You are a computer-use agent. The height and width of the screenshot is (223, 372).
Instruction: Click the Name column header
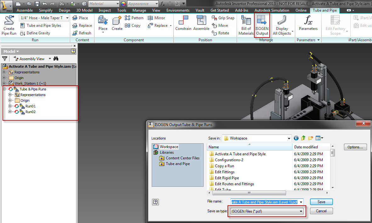point(250,147)
